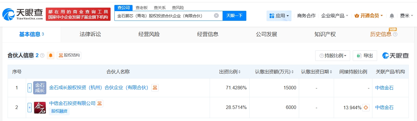Click the help icon next to 历史信息
Screen dimensions: 417x121
395,35
